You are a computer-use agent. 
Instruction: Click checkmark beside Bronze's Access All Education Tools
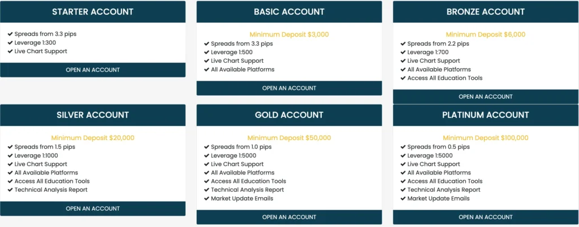tap(403, 78)
